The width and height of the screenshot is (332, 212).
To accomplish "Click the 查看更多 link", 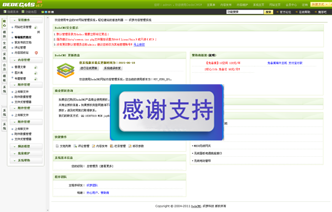I will click(x=106, y=166).
